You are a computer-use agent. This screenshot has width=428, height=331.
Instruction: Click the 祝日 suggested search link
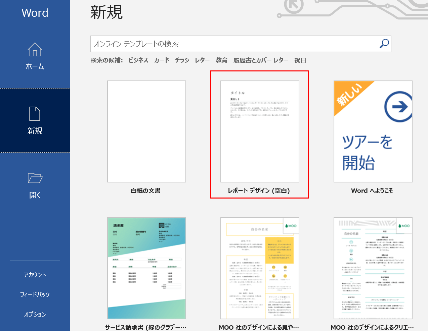(x=300, y=60)
